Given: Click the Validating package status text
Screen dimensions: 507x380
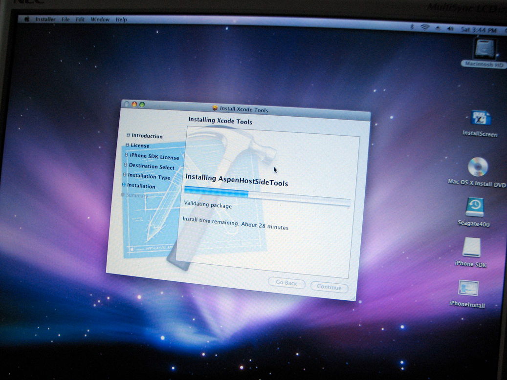Looking at the screenshot, I should (x=208, y=205).
